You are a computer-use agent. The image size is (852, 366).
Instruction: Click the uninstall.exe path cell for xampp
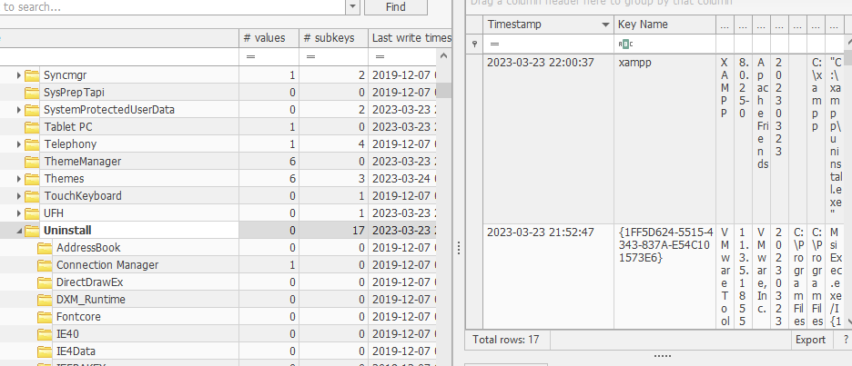pyautogui.click(x=835, y=138)
